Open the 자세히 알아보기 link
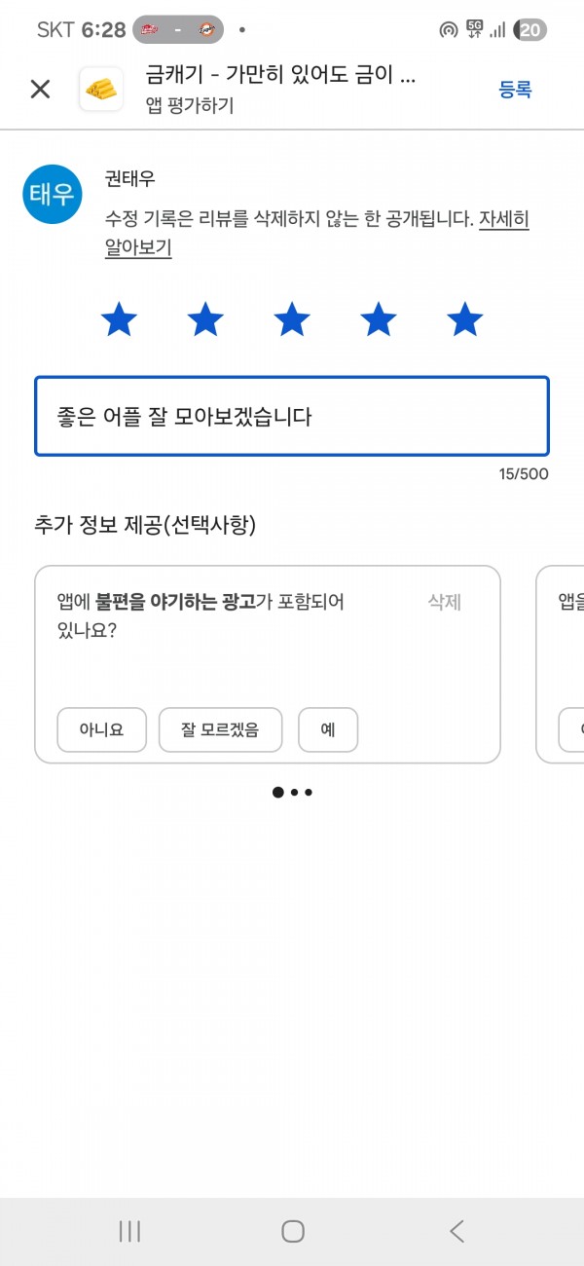 (x=317, y=234)
